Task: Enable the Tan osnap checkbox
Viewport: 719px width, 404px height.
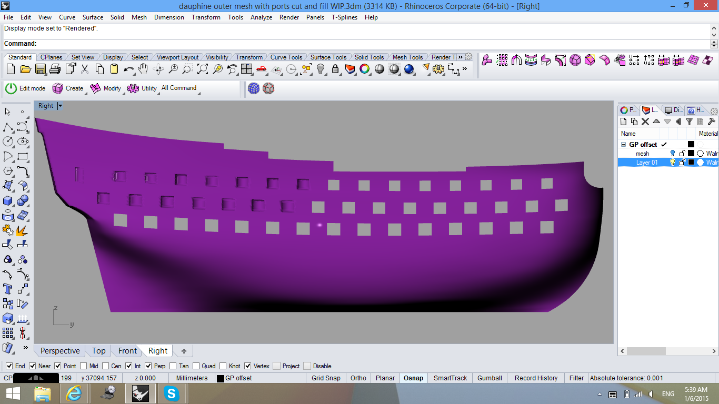Action: [x=173, y=366]
